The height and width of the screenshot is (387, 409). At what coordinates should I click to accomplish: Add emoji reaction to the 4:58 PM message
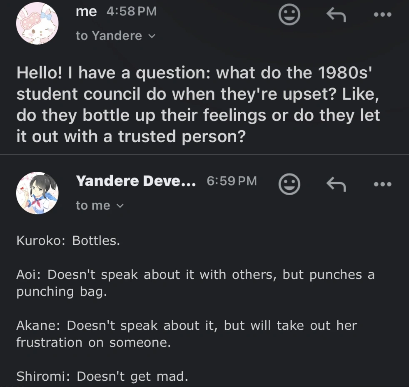click(289, 15)
